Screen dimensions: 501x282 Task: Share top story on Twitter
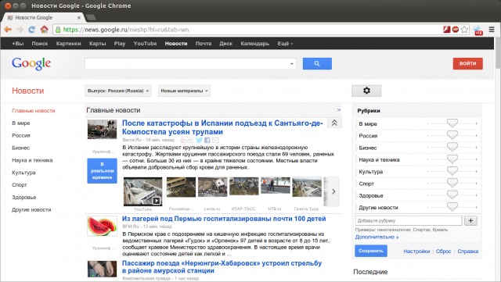[199, 140]
